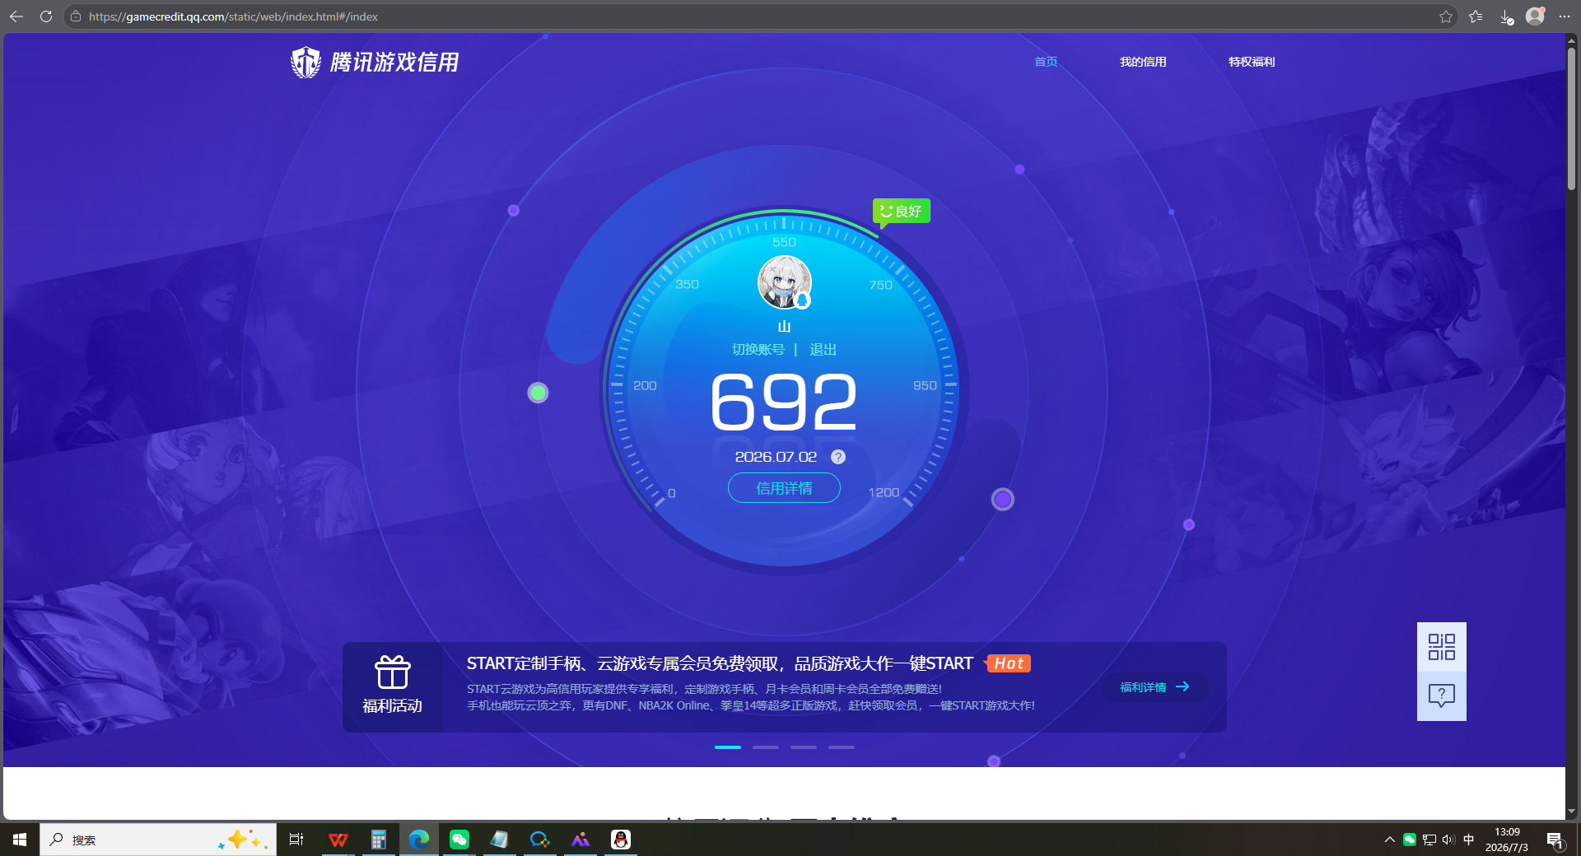Select the first carousel indicator bar

click(x=728, y=747)
